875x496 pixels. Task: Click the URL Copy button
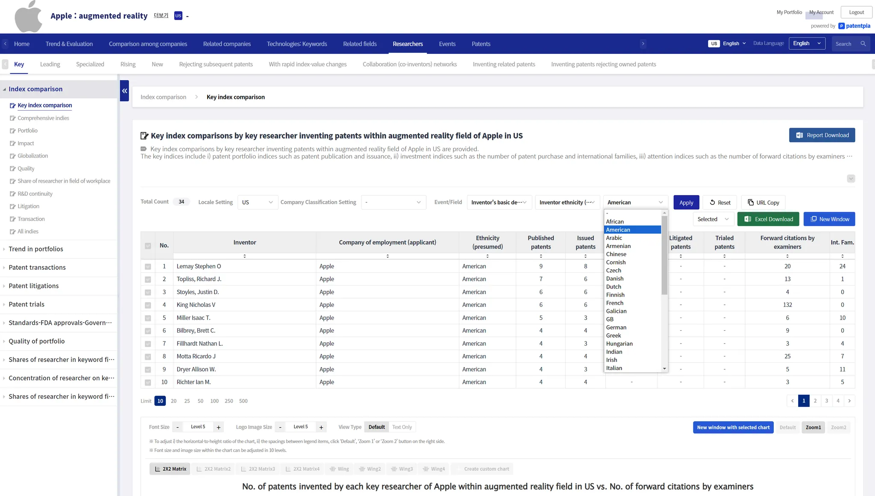pyautogui.click(x=763, y=202)
